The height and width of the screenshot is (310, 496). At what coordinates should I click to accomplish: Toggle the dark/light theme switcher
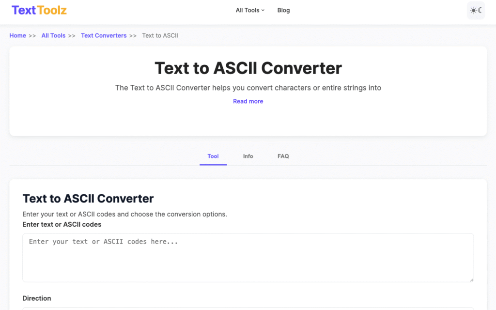475,10
